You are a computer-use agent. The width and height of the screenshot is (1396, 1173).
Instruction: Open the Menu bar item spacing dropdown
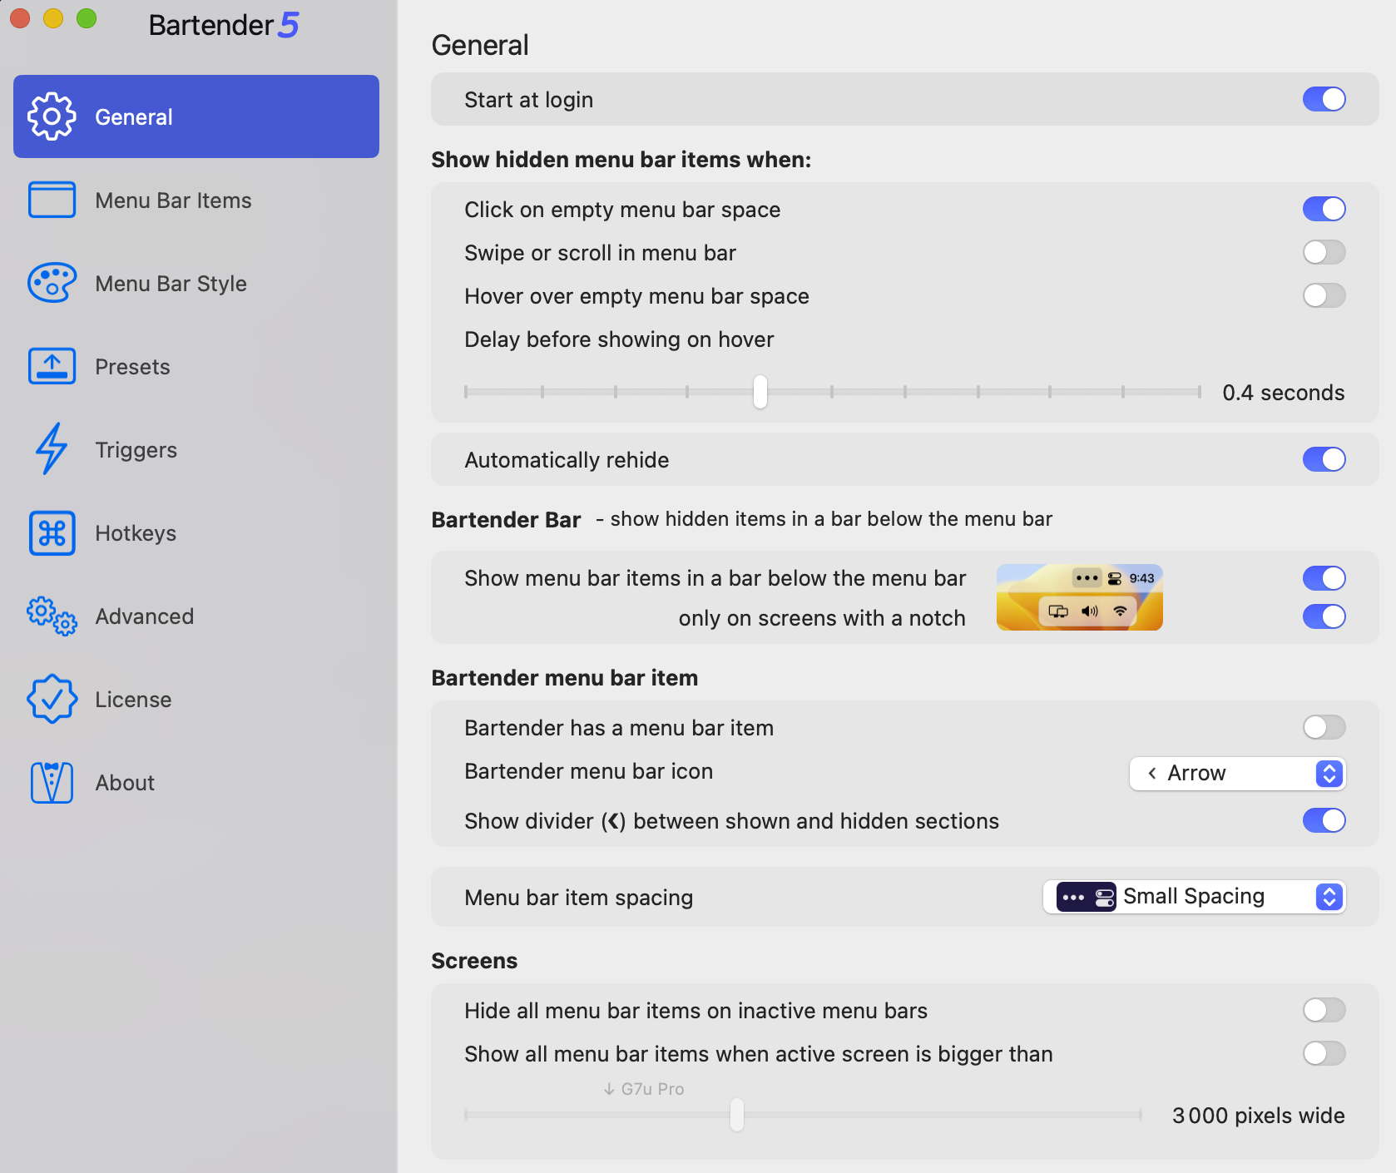coord(1194,897)
